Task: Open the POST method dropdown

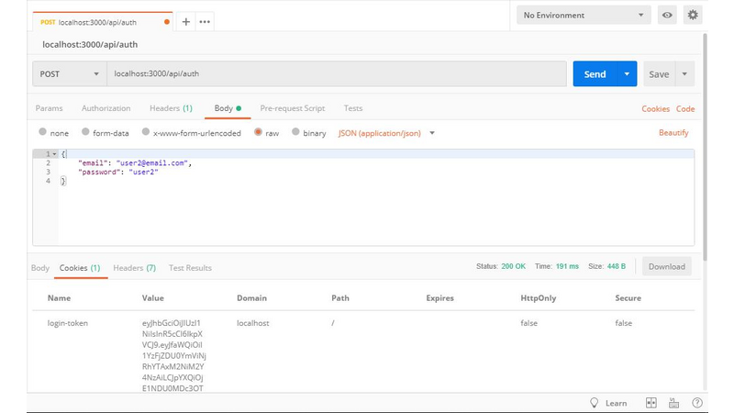Action: click(70, 74)
